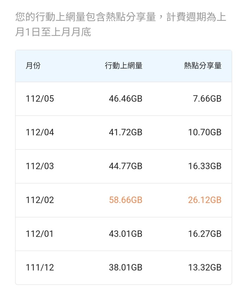Screen dimensions: 247x293
Task: Select the 112/05 month row
Action: (x=123, y=99)
